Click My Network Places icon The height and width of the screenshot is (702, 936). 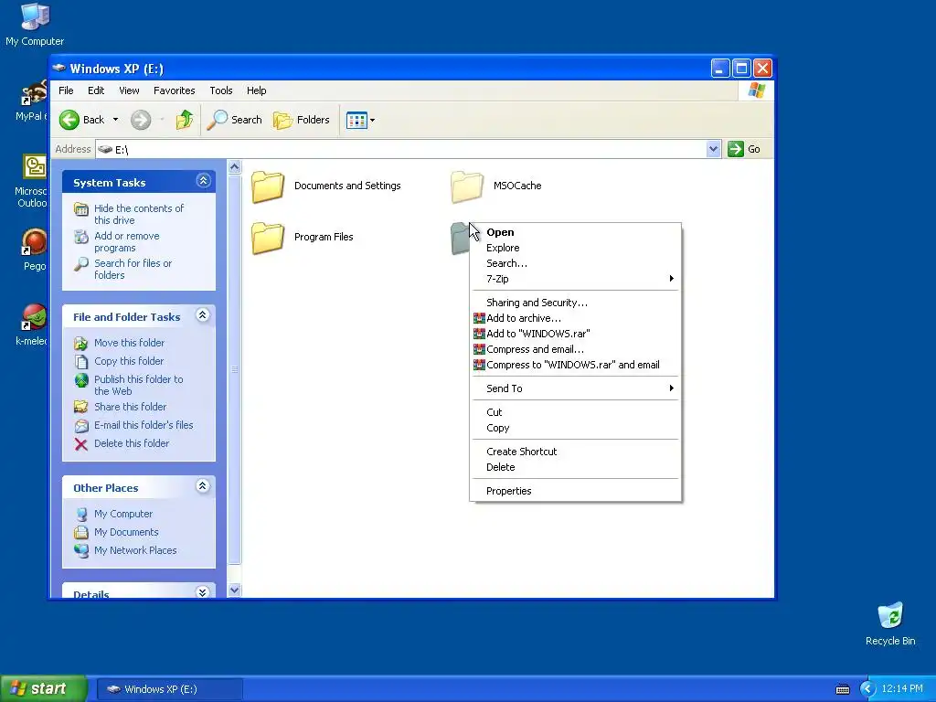pos(81,550)
